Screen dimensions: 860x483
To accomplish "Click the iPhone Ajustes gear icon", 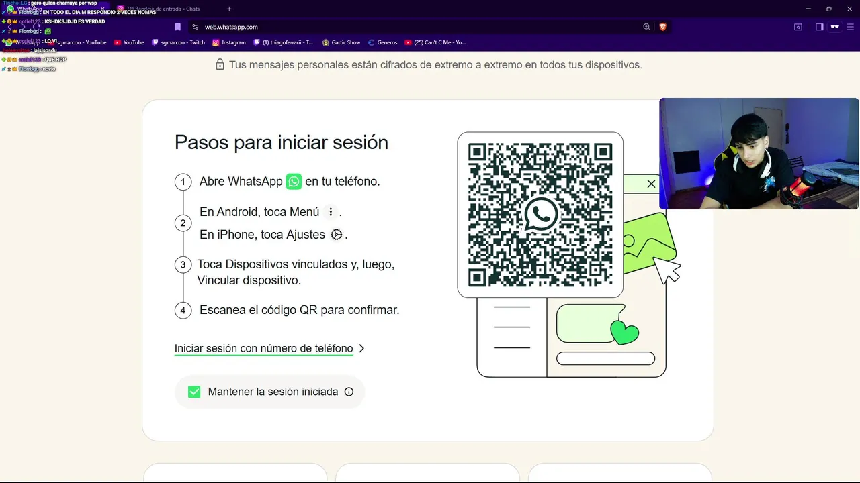I will 337,235.
